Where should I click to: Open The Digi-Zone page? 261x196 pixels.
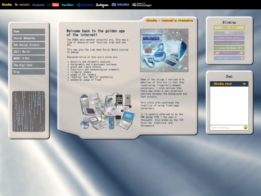click(29, 65)
